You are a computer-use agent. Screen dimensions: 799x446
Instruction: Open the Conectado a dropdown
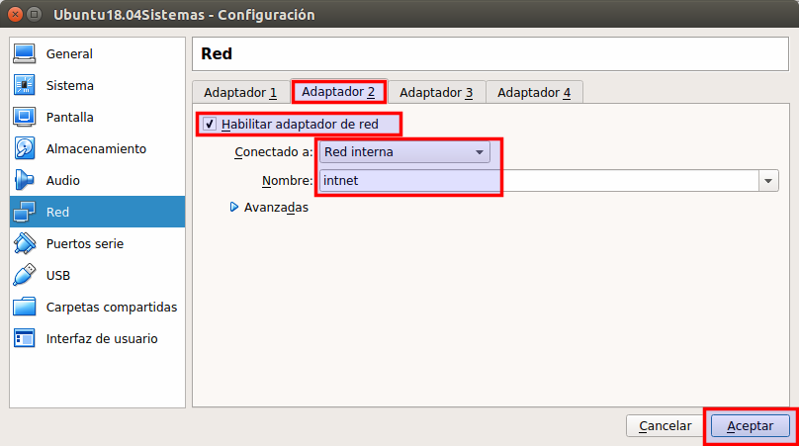[x=404, y=152]
